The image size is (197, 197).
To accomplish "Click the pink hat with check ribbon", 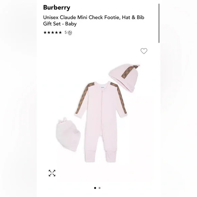I will coord(124,78).
